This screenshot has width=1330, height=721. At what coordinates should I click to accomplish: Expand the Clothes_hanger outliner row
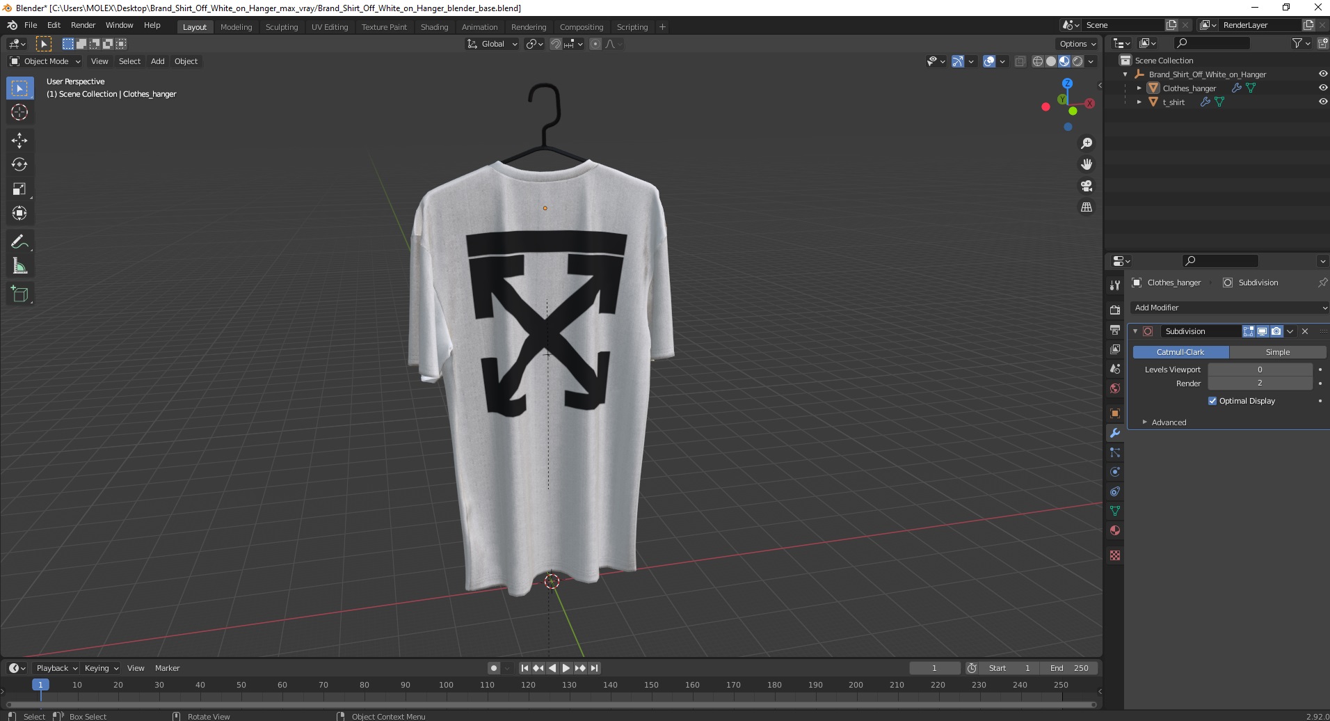[x=1139, y=88]
